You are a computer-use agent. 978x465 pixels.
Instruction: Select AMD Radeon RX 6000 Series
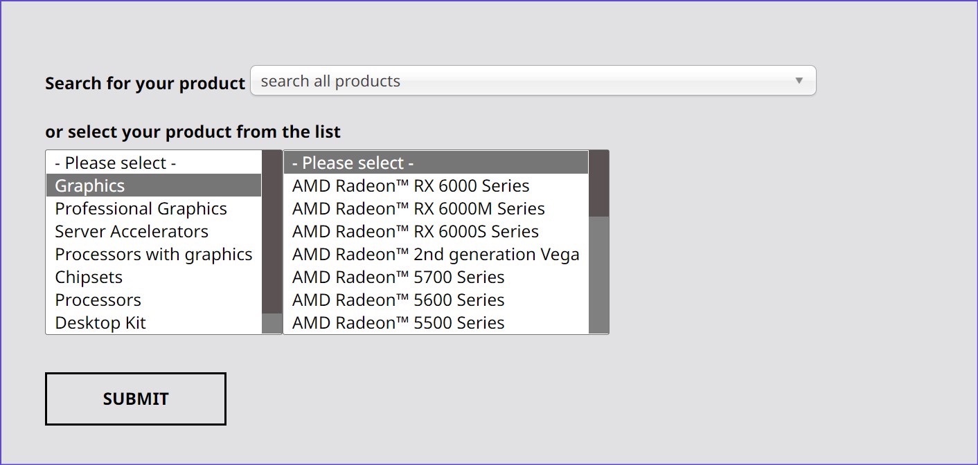tap(409, 185)
